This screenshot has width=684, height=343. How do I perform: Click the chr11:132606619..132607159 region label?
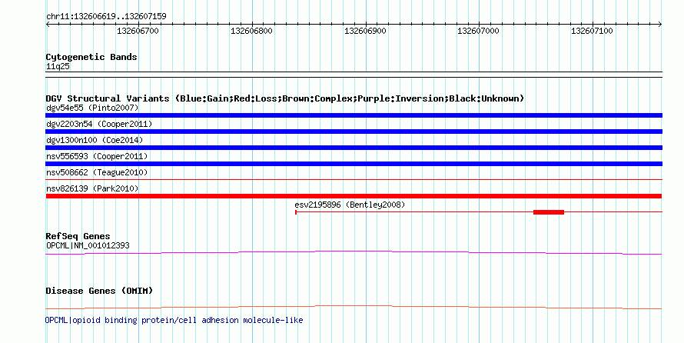pos(106,16)
